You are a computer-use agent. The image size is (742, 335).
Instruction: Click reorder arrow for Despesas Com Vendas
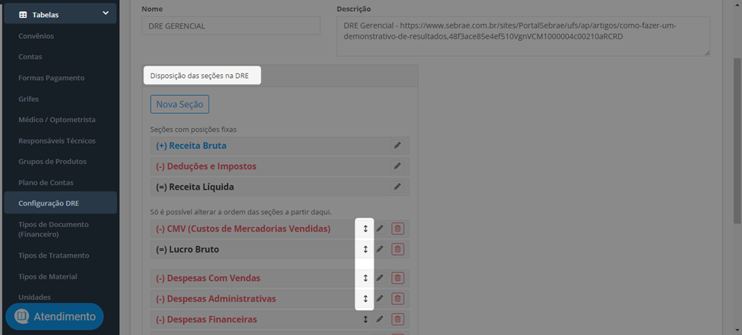365,278
